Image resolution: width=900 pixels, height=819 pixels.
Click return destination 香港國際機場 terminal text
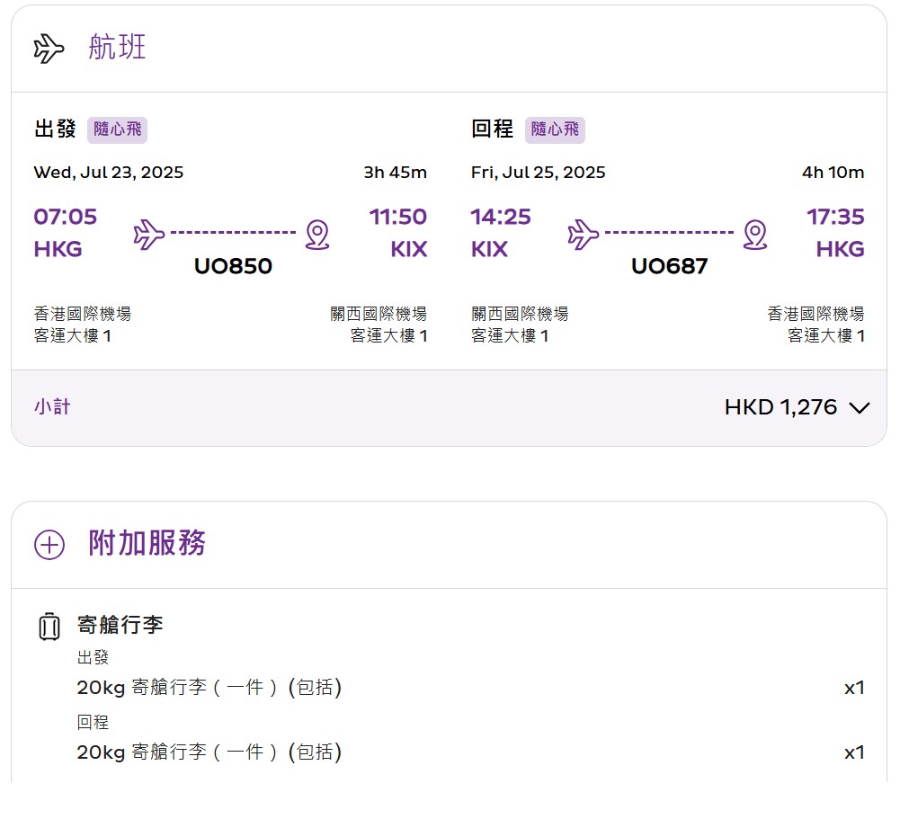(x=815, y=325)
